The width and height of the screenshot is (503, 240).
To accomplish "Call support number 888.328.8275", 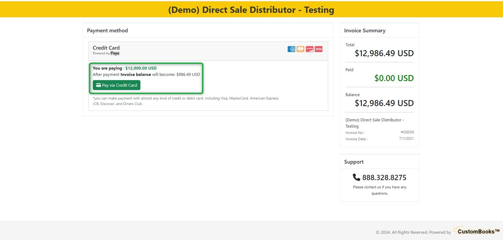I will (384, 178).
